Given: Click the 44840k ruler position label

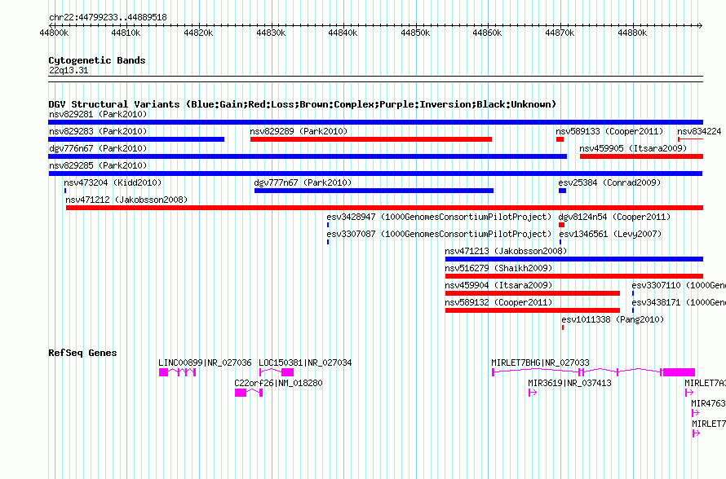Looking at the screenshot, I should pos(343,33).
